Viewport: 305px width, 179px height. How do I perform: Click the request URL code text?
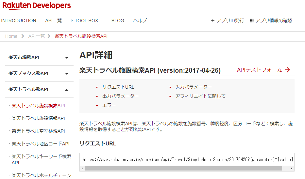188,160
